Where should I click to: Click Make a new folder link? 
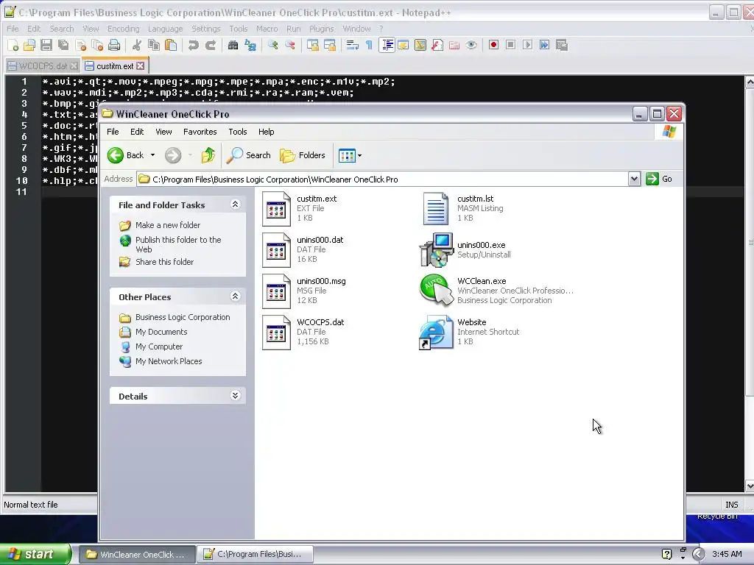click(x=168, y=225)
